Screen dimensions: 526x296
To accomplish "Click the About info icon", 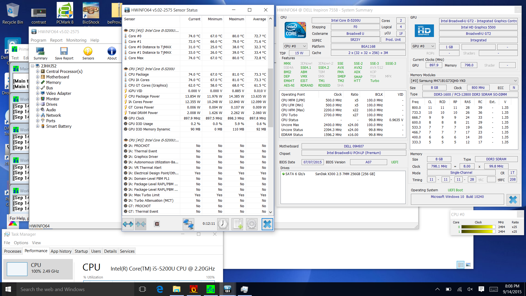I will [112, 53].
